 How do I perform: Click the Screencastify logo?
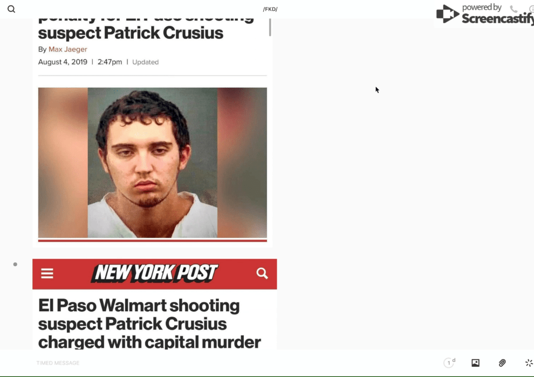(485, 15)
